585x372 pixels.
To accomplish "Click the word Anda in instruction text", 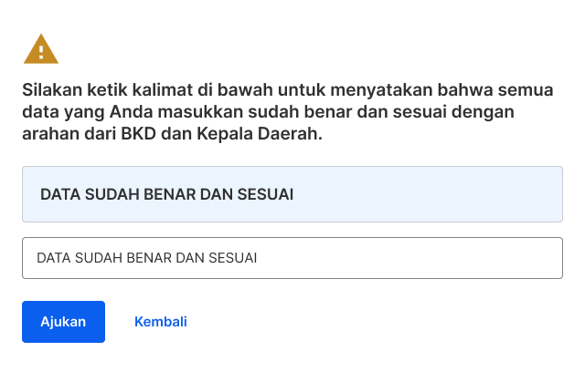I will tap(131, 111).
